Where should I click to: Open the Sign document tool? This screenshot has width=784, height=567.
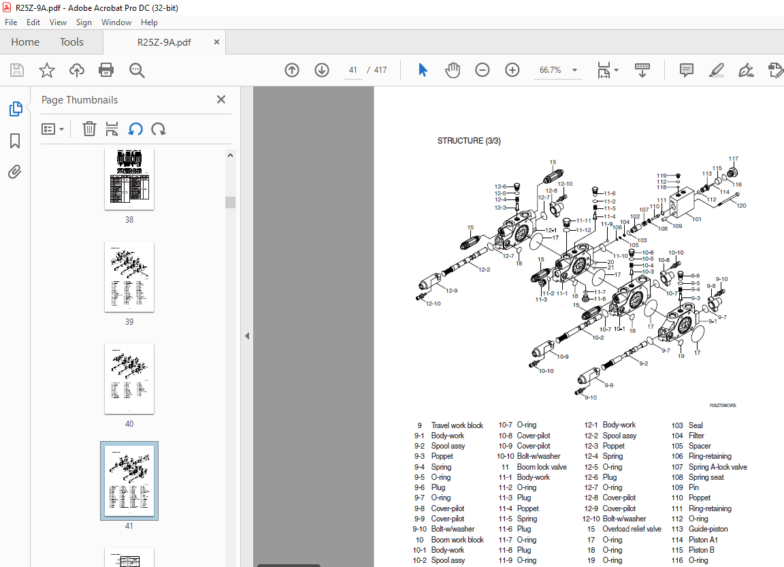pyautogui.click(x=746, y=70)
